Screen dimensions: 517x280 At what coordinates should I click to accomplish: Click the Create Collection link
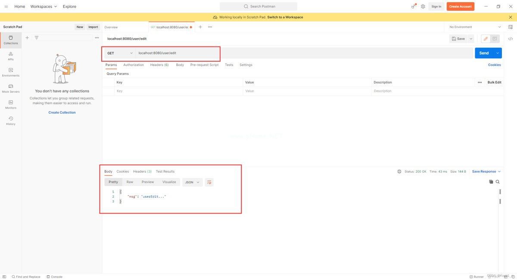(62, 112)
